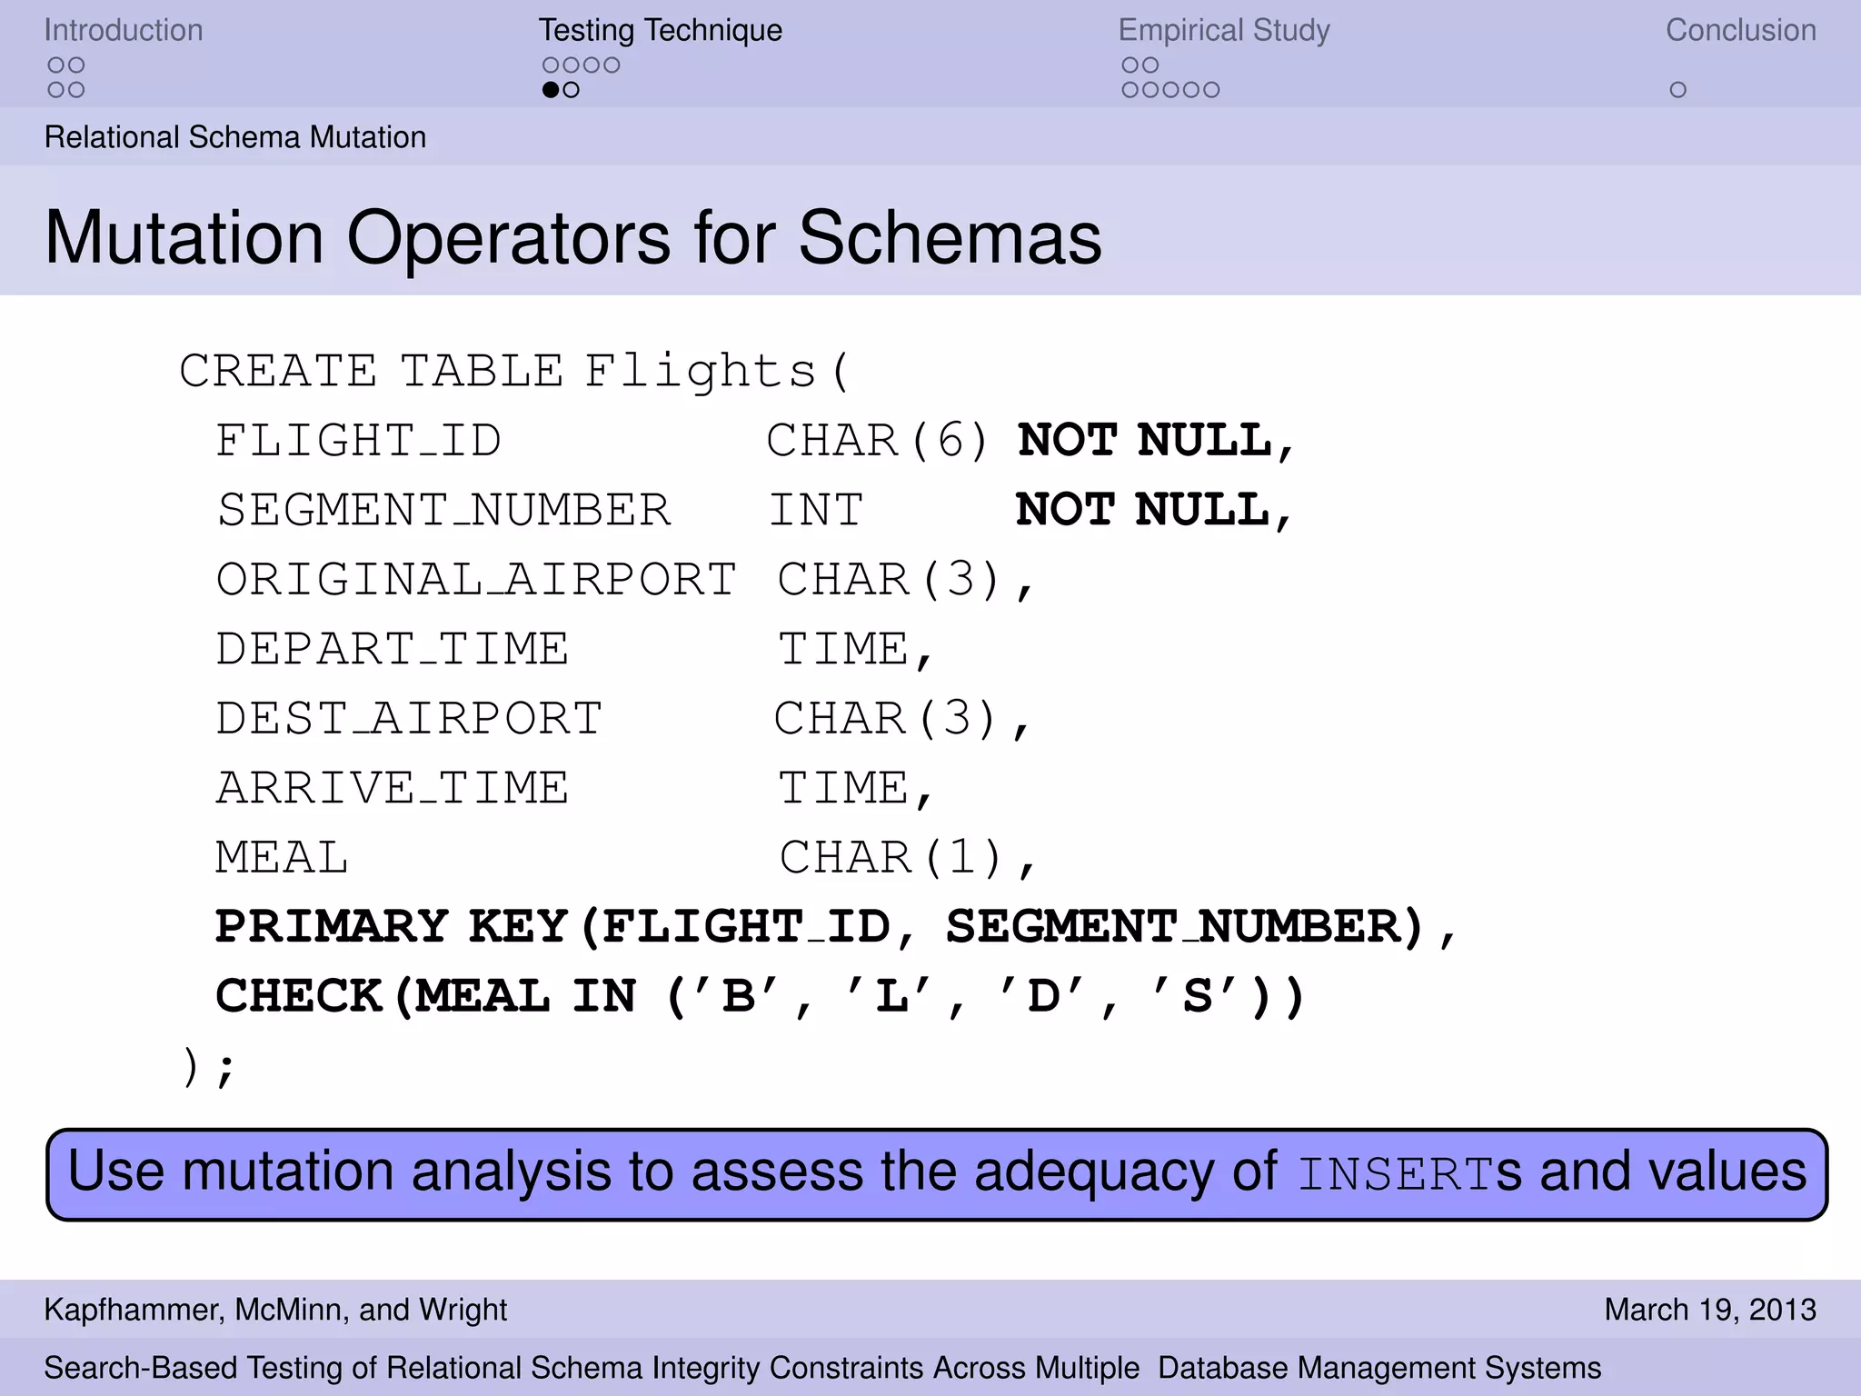
Task: Click the Relational Schema Mutation subsection label
Action: point(235,137)
